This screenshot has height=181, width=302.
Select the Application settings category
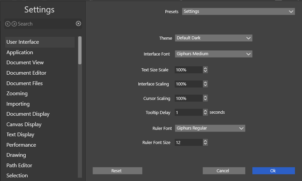20,52
